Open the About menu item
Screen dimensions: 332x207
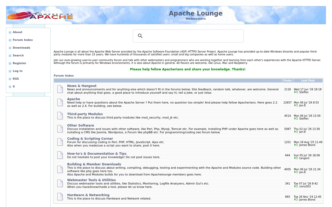click(17, 32)
